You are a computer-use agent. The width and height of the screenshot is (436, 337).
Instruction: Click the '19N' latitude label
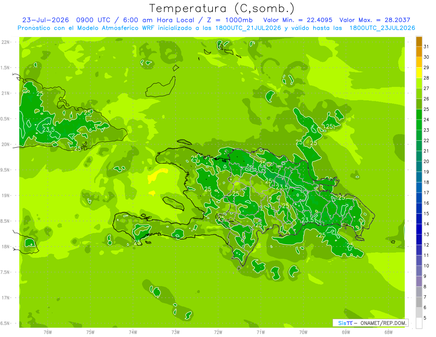(x=5, y=196)
